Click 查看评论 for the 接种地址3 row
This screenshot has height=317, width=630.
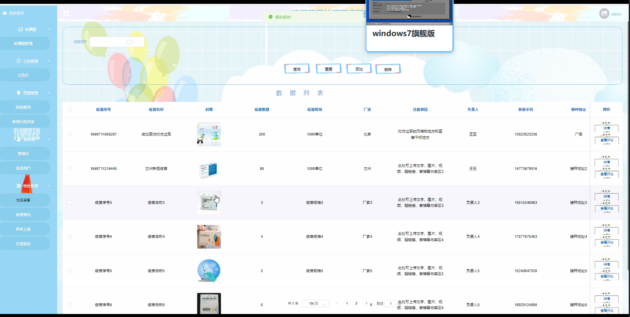point(606,208)
